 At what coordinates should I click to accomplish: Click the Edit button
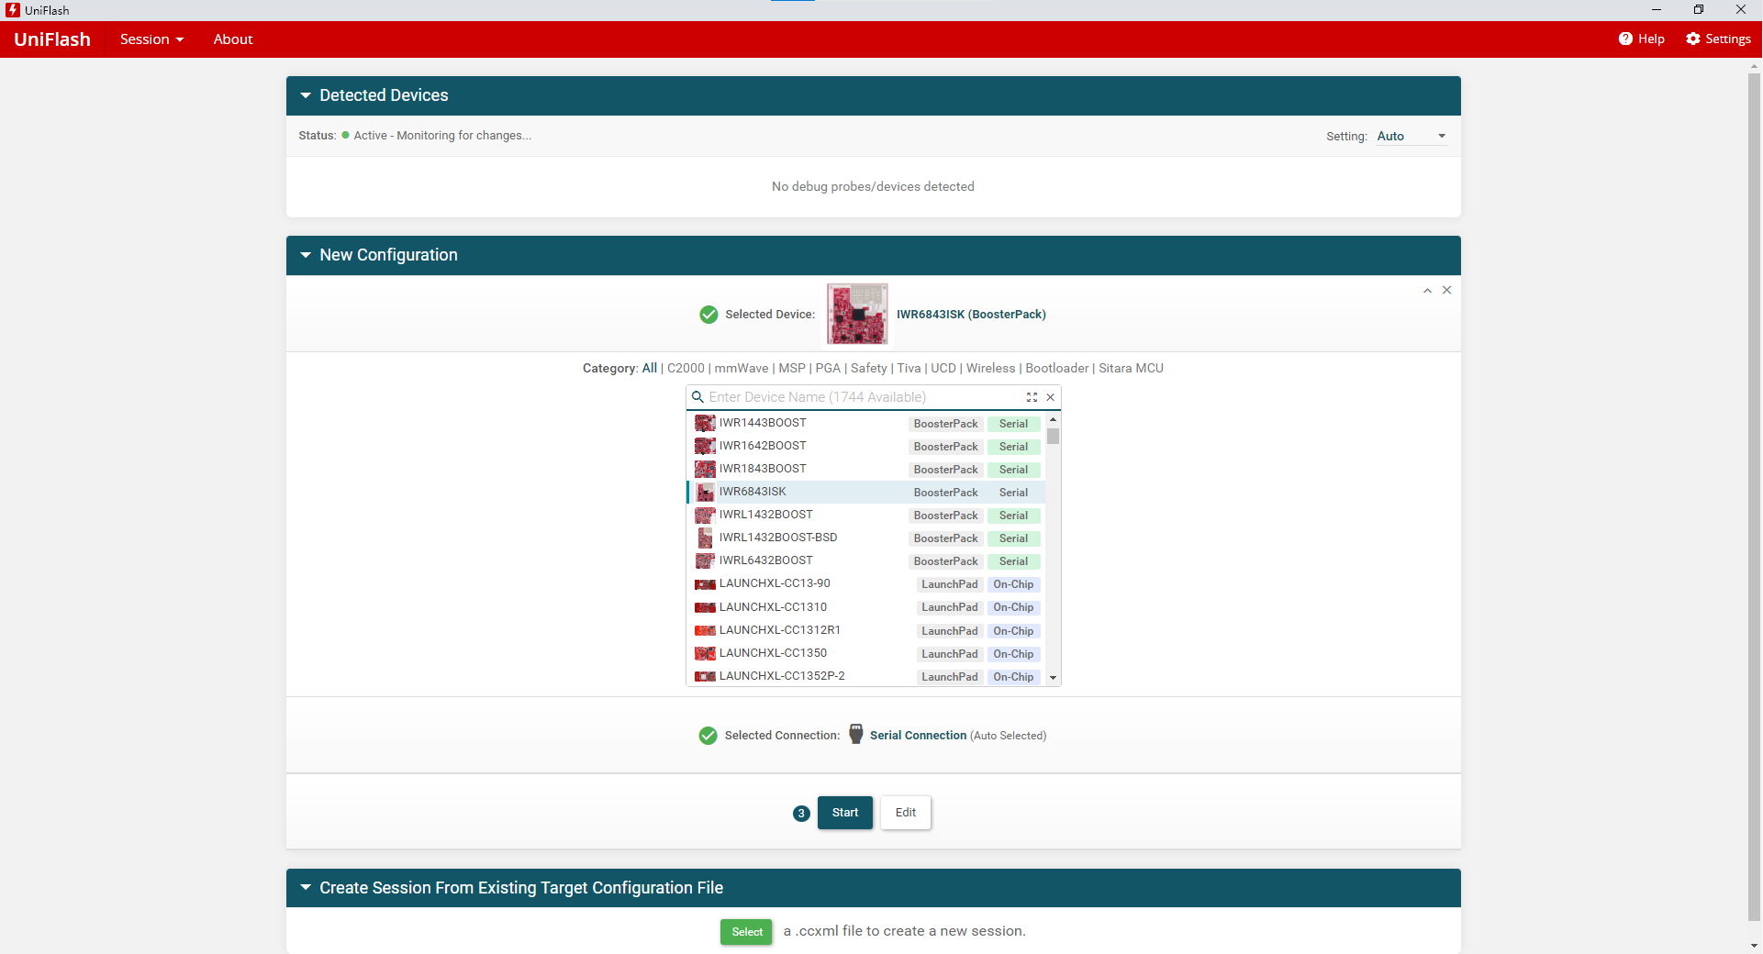coord(906,813)
